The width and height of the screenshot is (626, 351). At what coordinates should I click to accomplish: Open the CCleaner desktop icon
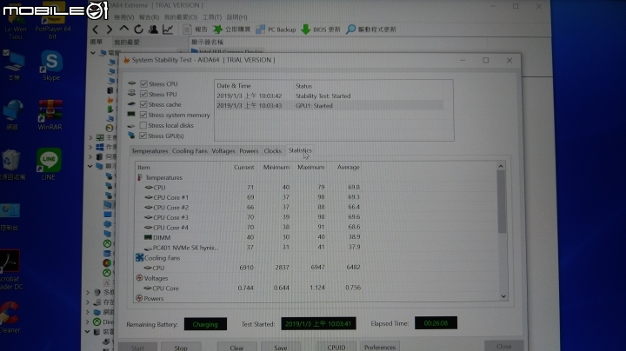click(x=10, y=318)
